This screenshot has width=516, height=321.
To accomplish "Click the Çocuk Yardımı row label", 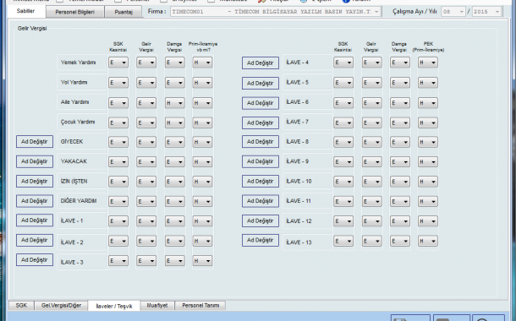I will [78, 122].
